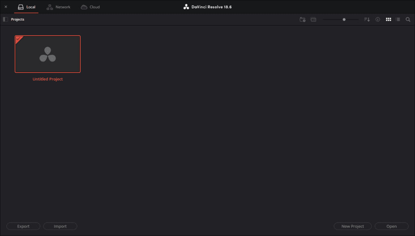Open the sort order options
This screenshot has width=415, height=236.
click(367, 19)
